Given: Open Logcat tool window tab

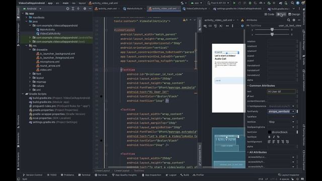Looking at the screenshot, I should pos(171,175).
